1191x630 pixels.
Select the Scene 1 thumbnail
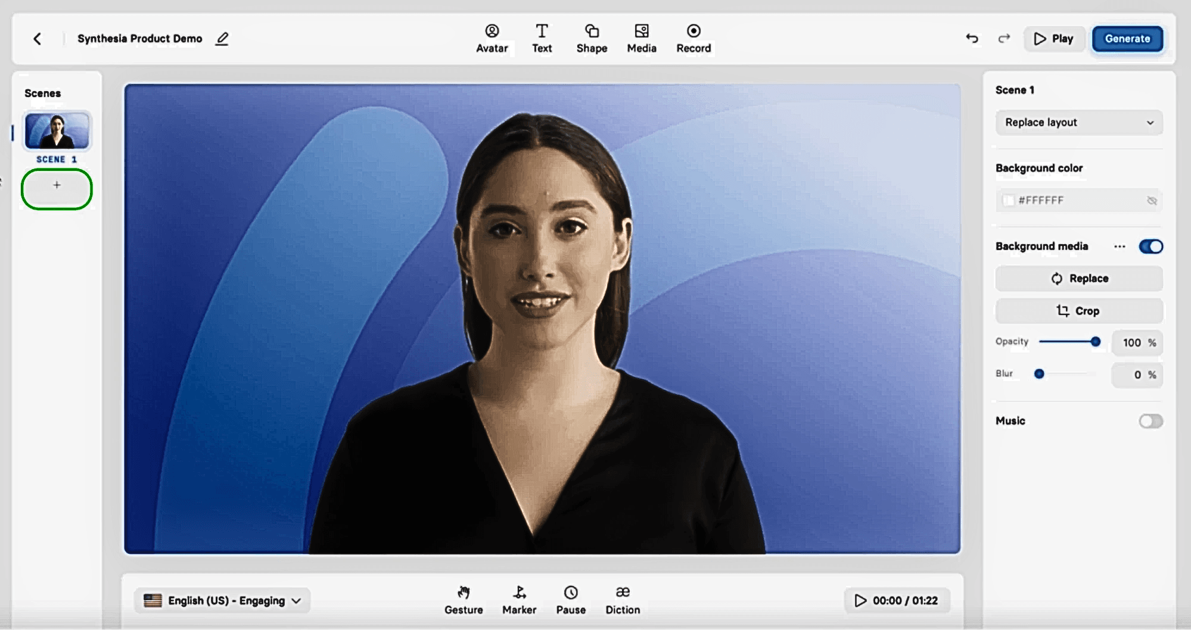tap(57, 130)
